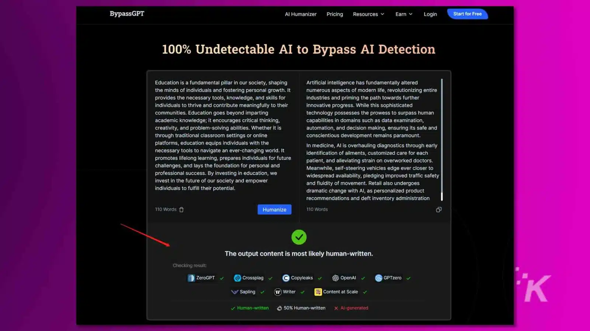
Task: Click the ZeroGPT detector icon
Action: 191,278
